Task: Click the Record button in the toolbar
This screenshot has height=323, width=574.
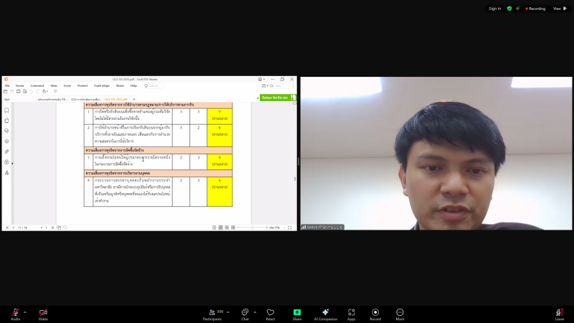Action: point(375,313)
